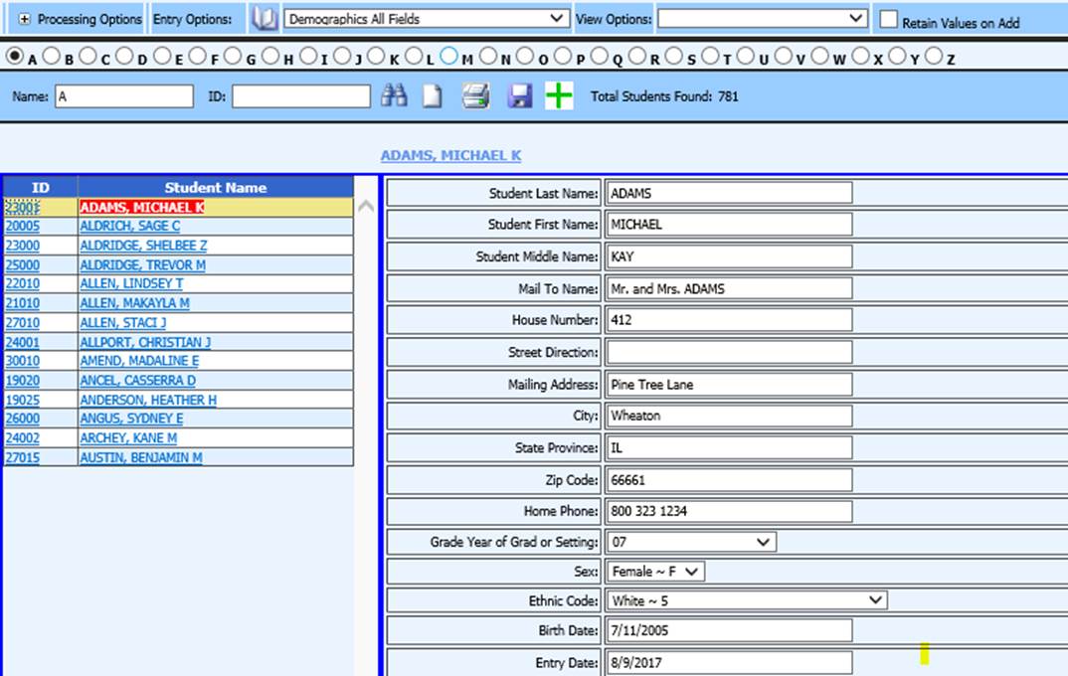The width and height of the screenshot is (1068, 676).
Task: Open the Demographics All Fields dropdown
Action: [x=427, y=19]
